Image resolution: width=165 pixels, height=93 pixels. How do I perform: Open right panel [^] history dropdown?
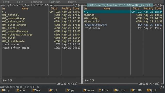(x=159, y=5)
